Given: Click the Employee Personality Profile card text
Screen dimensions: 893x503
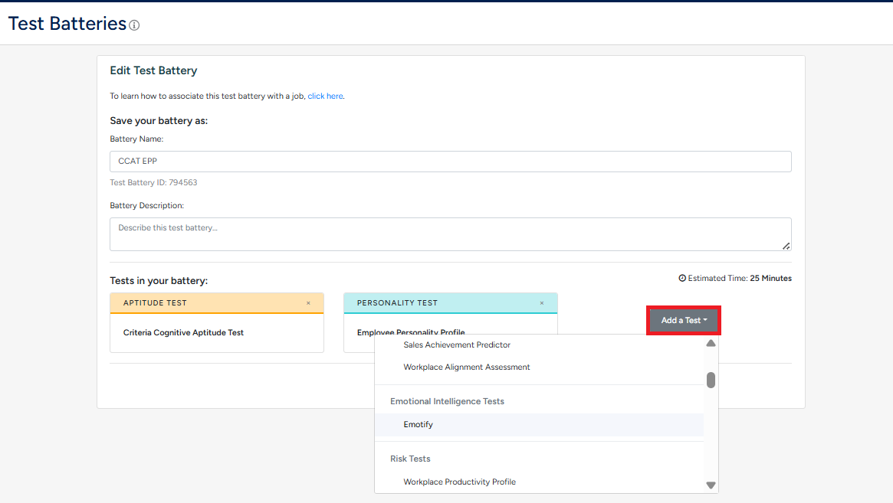Looking at the screenshot, I should click(x=411, y=332).
